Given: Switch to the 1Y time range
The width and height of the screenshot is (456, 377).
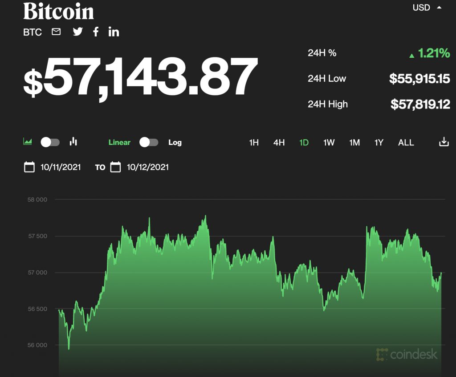Looking at the screenshot, I should [x=379, y=143].
